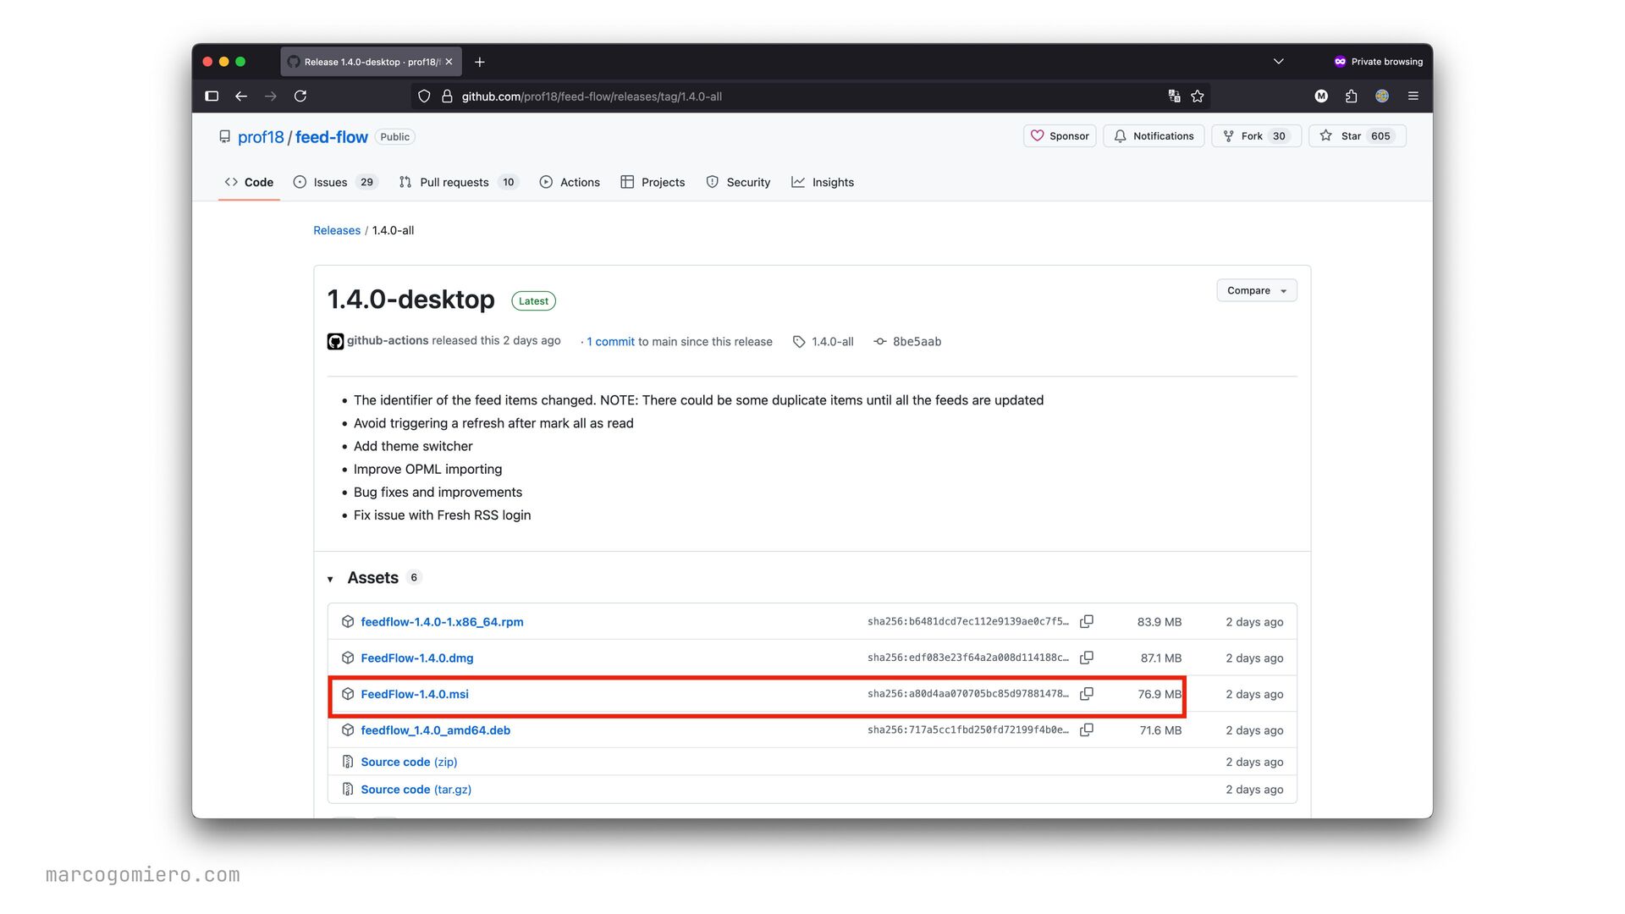Close the Release 1.4.0-desktop tab

[x=449, y=62]
